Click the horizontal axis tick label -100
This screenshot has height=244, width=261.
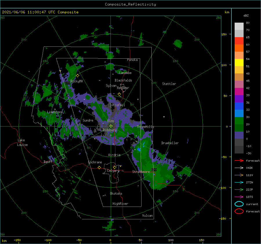[x=48, y=240]
